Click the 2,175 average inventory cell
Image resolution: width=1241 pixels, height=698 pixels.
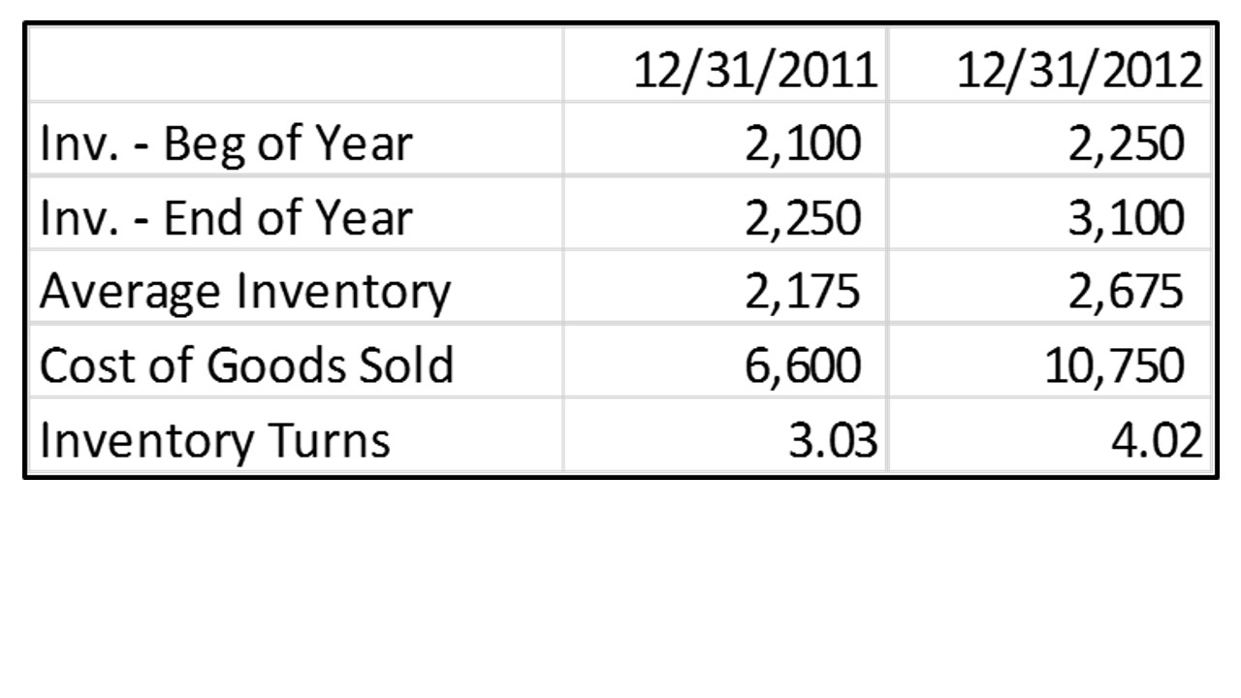point(725,286)
